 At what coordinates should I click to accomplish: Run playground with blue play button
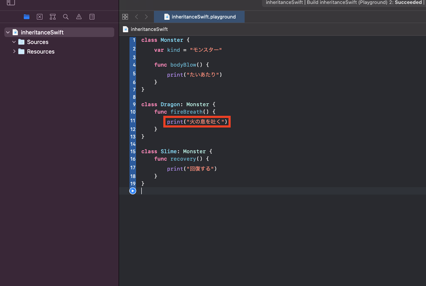133,191
